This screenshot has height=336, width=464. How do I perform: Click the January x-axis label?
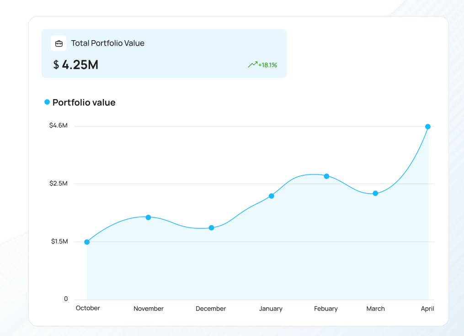[x=271, y=309]
